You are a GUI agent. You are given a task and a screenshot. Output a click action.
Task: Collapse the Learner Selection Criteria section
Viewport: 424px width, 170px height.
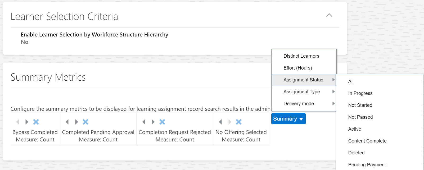pyautogui.click(x=329, y=15)
